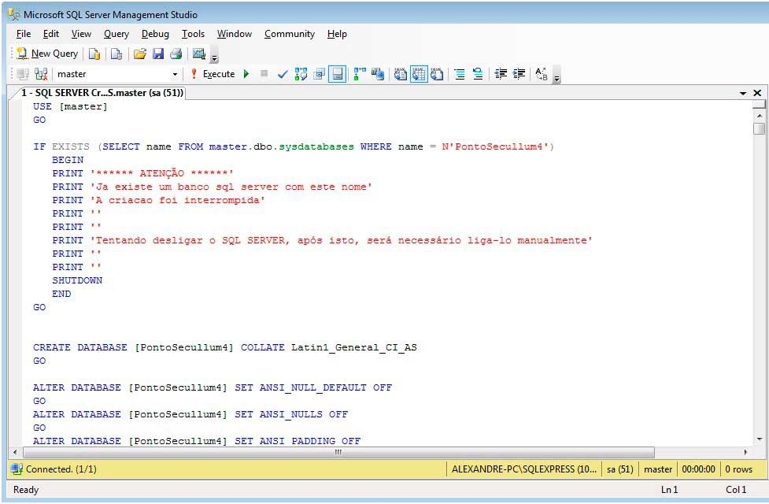
Task: Select the SQL SERVER Cr...S.master document tab
Action: point(101,93)
